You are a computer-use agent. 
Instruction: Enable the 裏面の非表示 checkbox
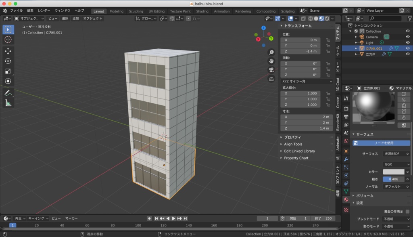pos(407,211)
